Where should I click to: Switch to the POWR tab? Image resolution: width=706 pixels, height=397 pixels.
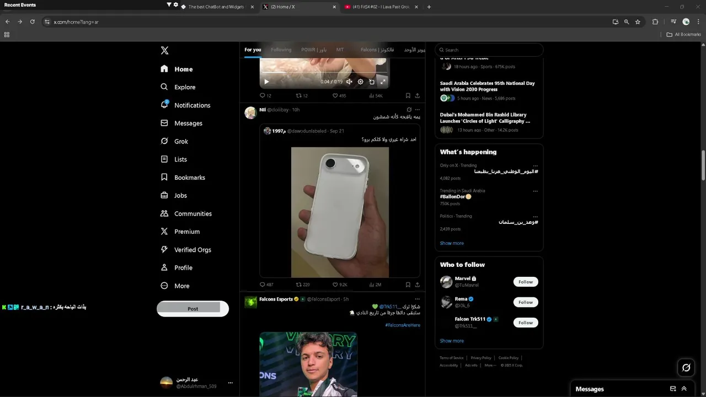click(314, 50)
